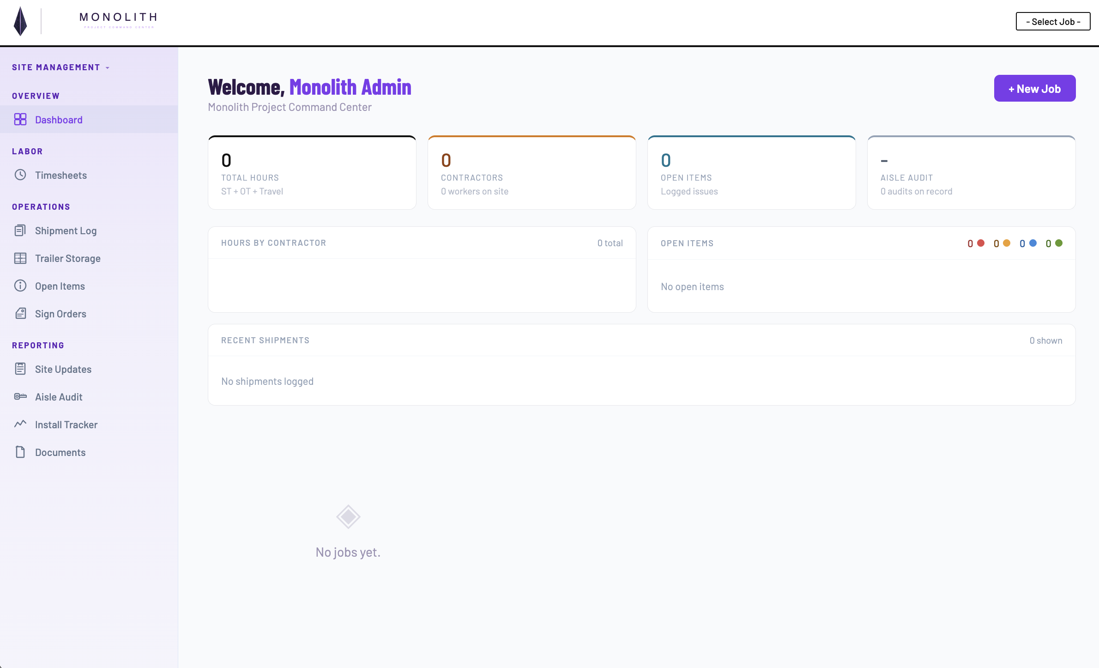Select the Aisle Audit summary card
This screenshot has width=1099, height=668.
click(971, 172)
